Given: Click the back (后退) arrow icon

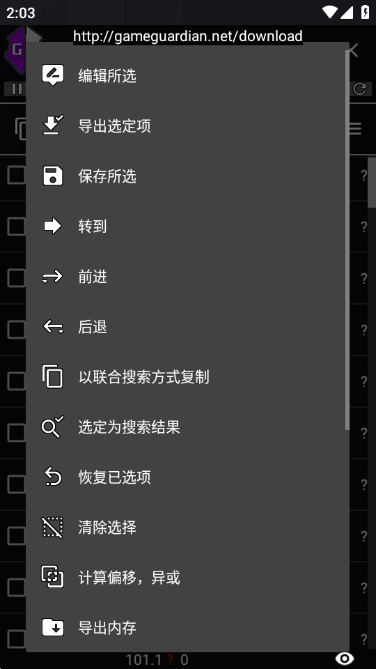Looking at the screenshot, I should pyautogui.click(x=53, y=327).
